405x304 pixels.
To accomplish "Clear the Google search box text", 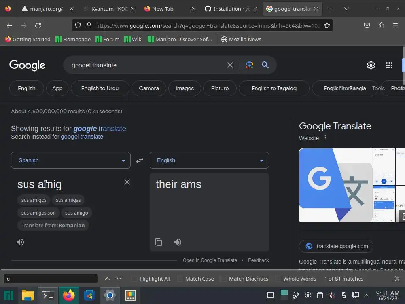I will 230,65.
